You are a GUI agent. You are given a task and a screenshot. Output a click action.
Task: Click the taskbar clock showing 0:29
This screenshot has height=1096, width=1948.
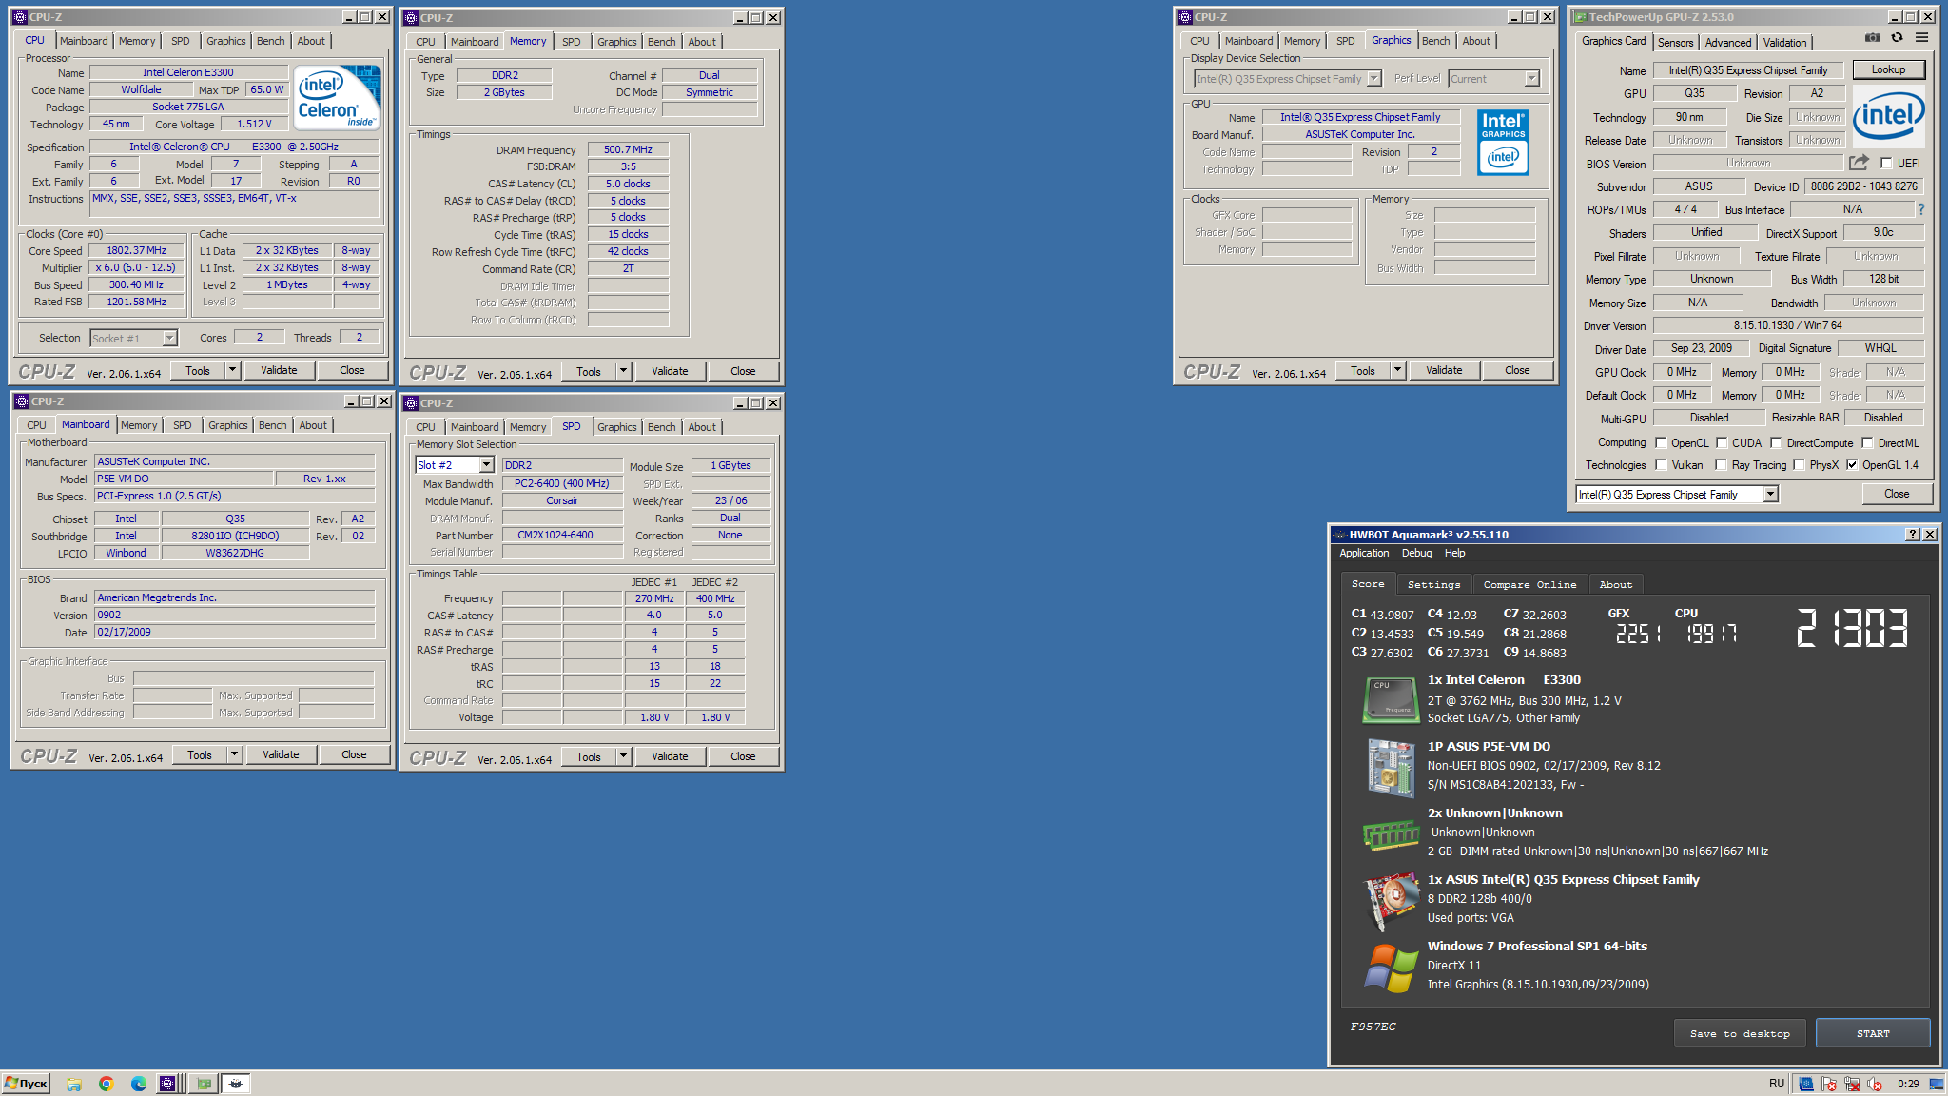pos(1908,1084)
